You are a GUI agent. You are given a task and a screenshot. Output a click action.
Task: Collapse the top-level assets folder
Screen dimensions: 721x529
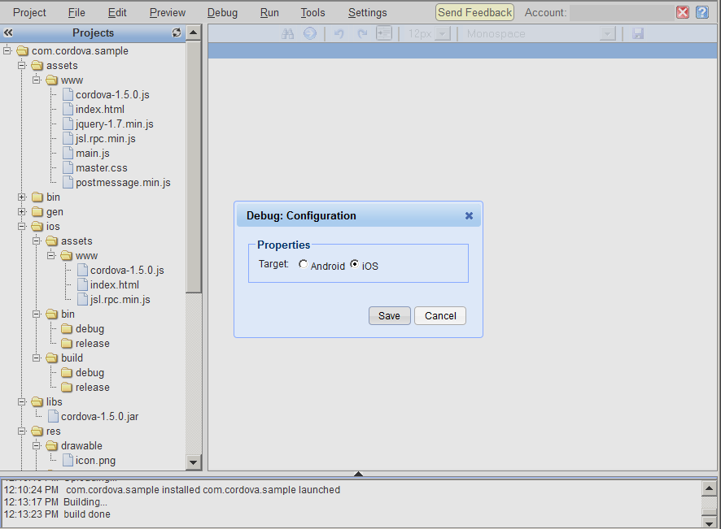pos(22,65)
